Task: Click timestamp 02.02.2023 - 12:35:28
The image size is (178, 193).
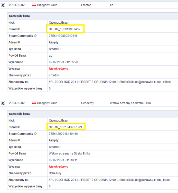Action: 63,62
